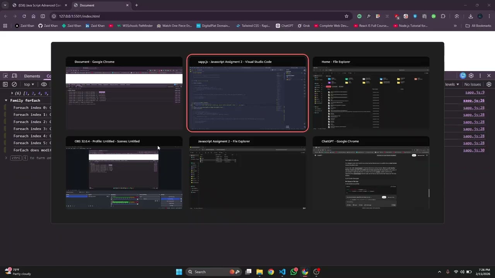Reload the current page
Viewport: 495px width, 278px height.
[24, 16]
